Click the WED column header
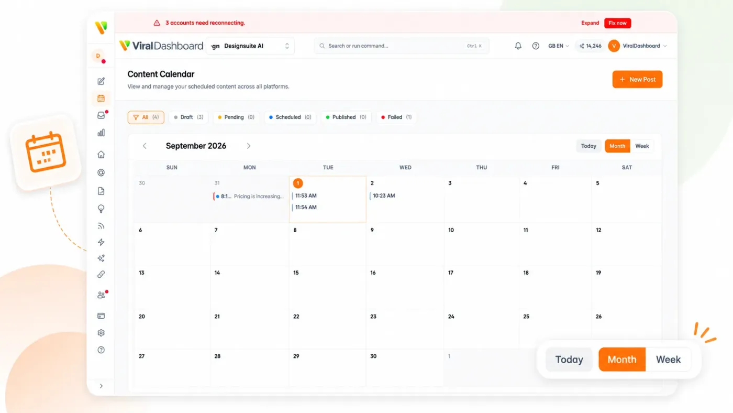This screenshot has height=413, width=733. tap(405, 168)
